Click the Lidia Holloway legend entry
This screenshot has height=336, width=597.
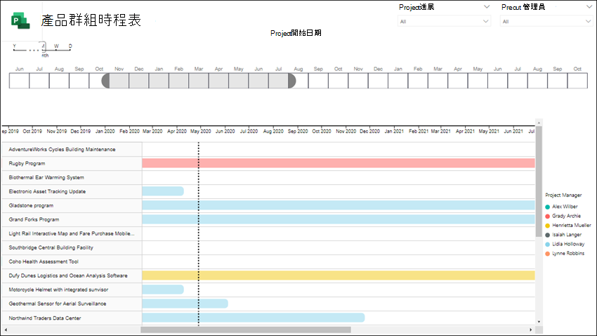[x=565, y=244]
